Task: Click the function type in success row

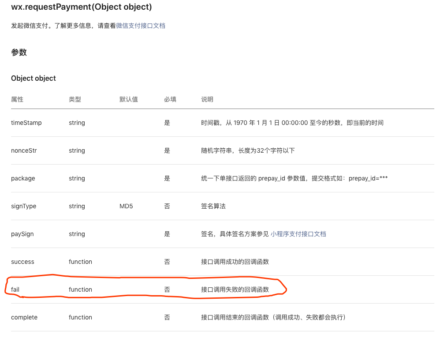Action: pyautogui.click(x=80, y=262)
